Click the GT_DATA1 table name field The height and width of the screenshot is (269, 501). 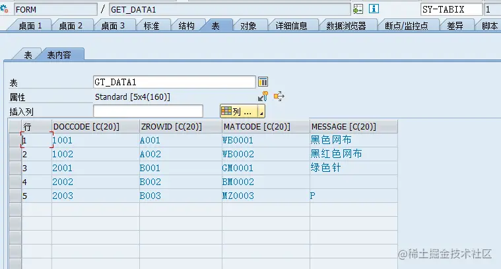(x=174, y=82)
